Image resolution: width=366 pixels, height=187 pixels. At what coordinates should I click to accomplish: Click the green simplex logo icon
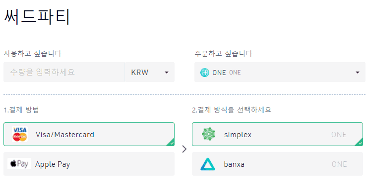coord(208,134)
